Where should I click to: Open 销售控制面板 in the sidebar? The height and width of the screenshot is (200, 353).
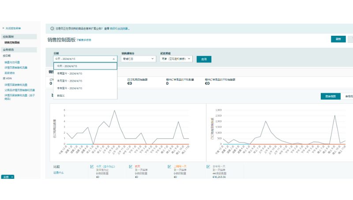[12, 42]
